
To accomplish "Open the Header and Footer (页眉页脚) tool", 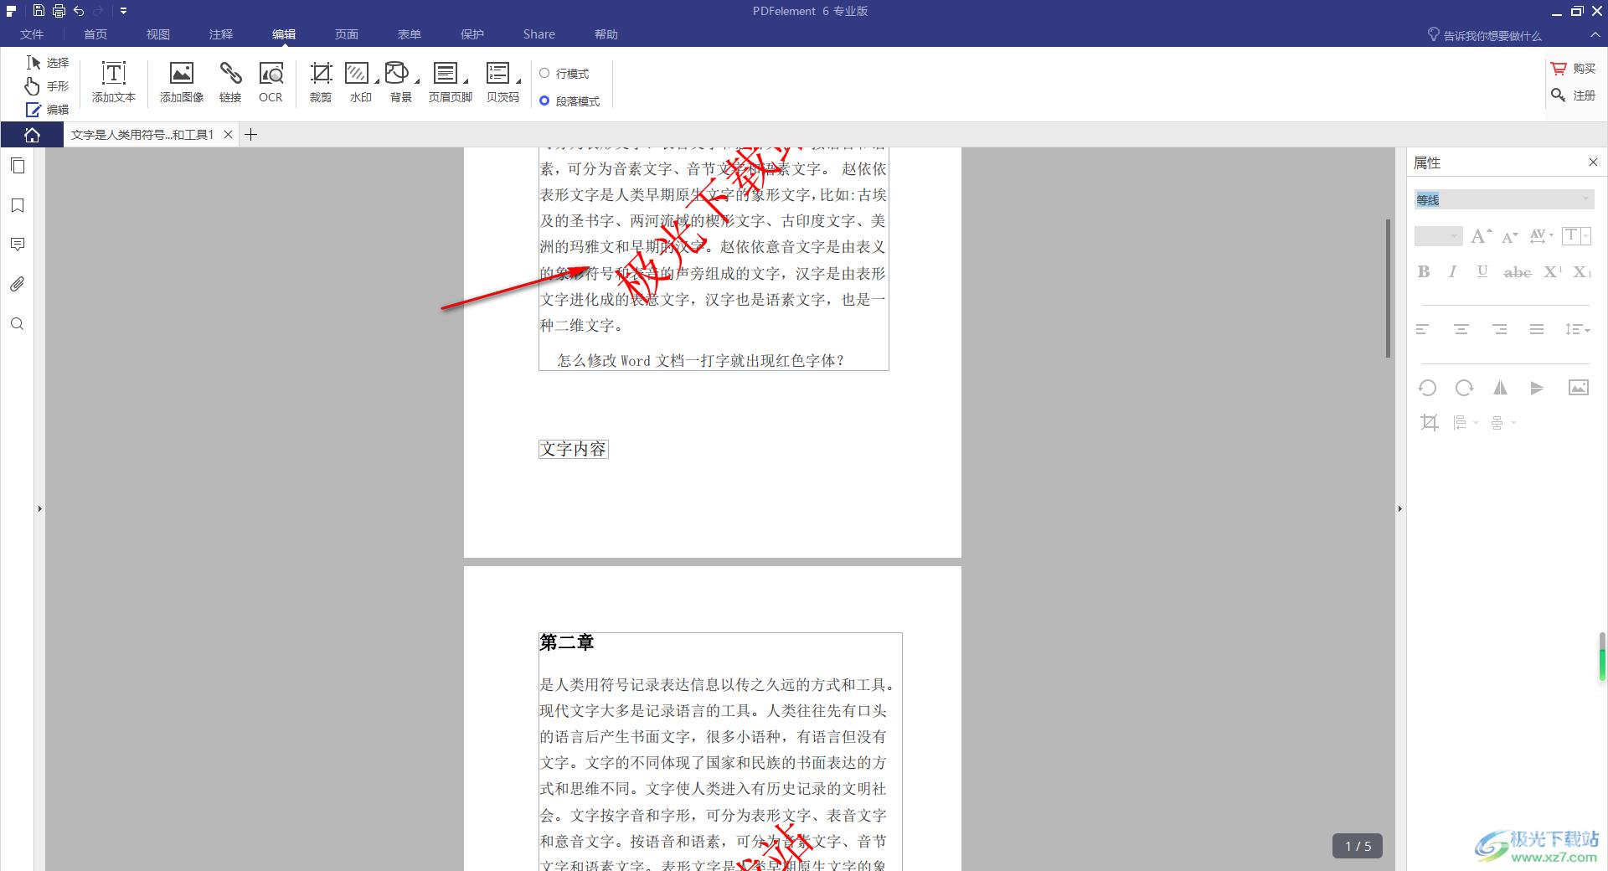I will (451, 82).
